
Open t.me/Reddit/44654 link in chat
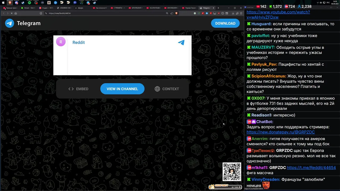(x=311, y=168)
